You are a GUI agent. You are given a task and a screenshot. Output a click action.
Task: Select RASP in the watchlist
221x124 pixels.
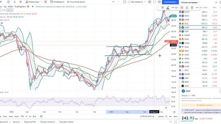pos(200,78)
